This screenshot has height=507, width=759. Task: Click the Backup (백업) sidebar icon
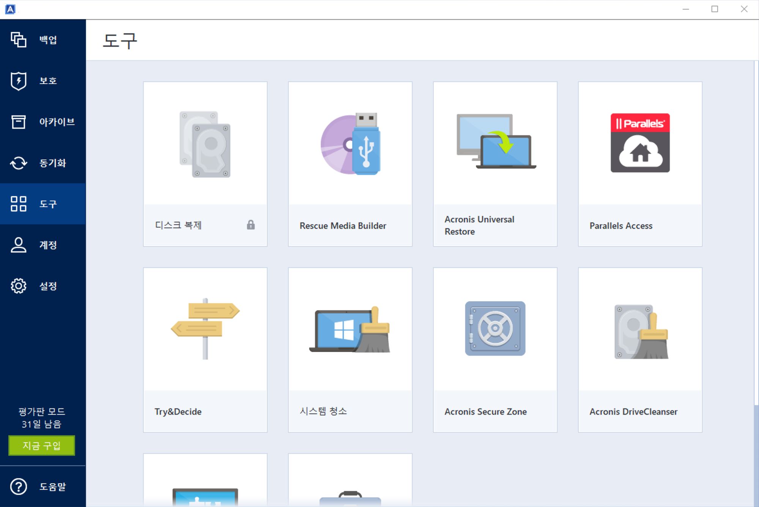click(18, 39)
